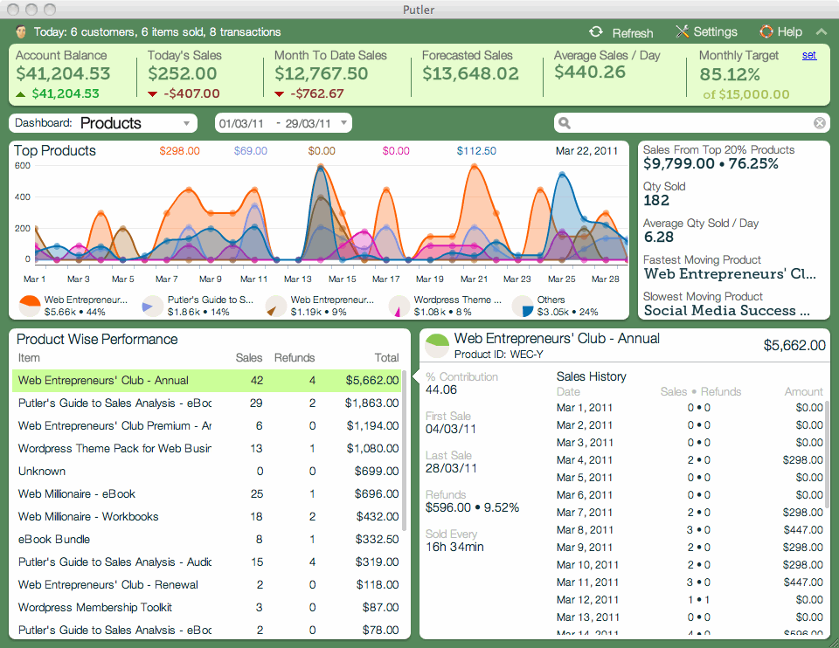Click the Putler monkey icon in the status bar
The width and height of the screenshot is (839, 648).
click(20, 31)
